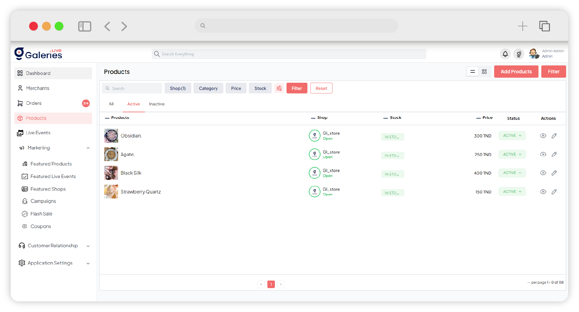Image resolution: width=579 pixels, height=312 pixels.
Task: Edit the Obsidian product with pencil icon
Action: 554,136
